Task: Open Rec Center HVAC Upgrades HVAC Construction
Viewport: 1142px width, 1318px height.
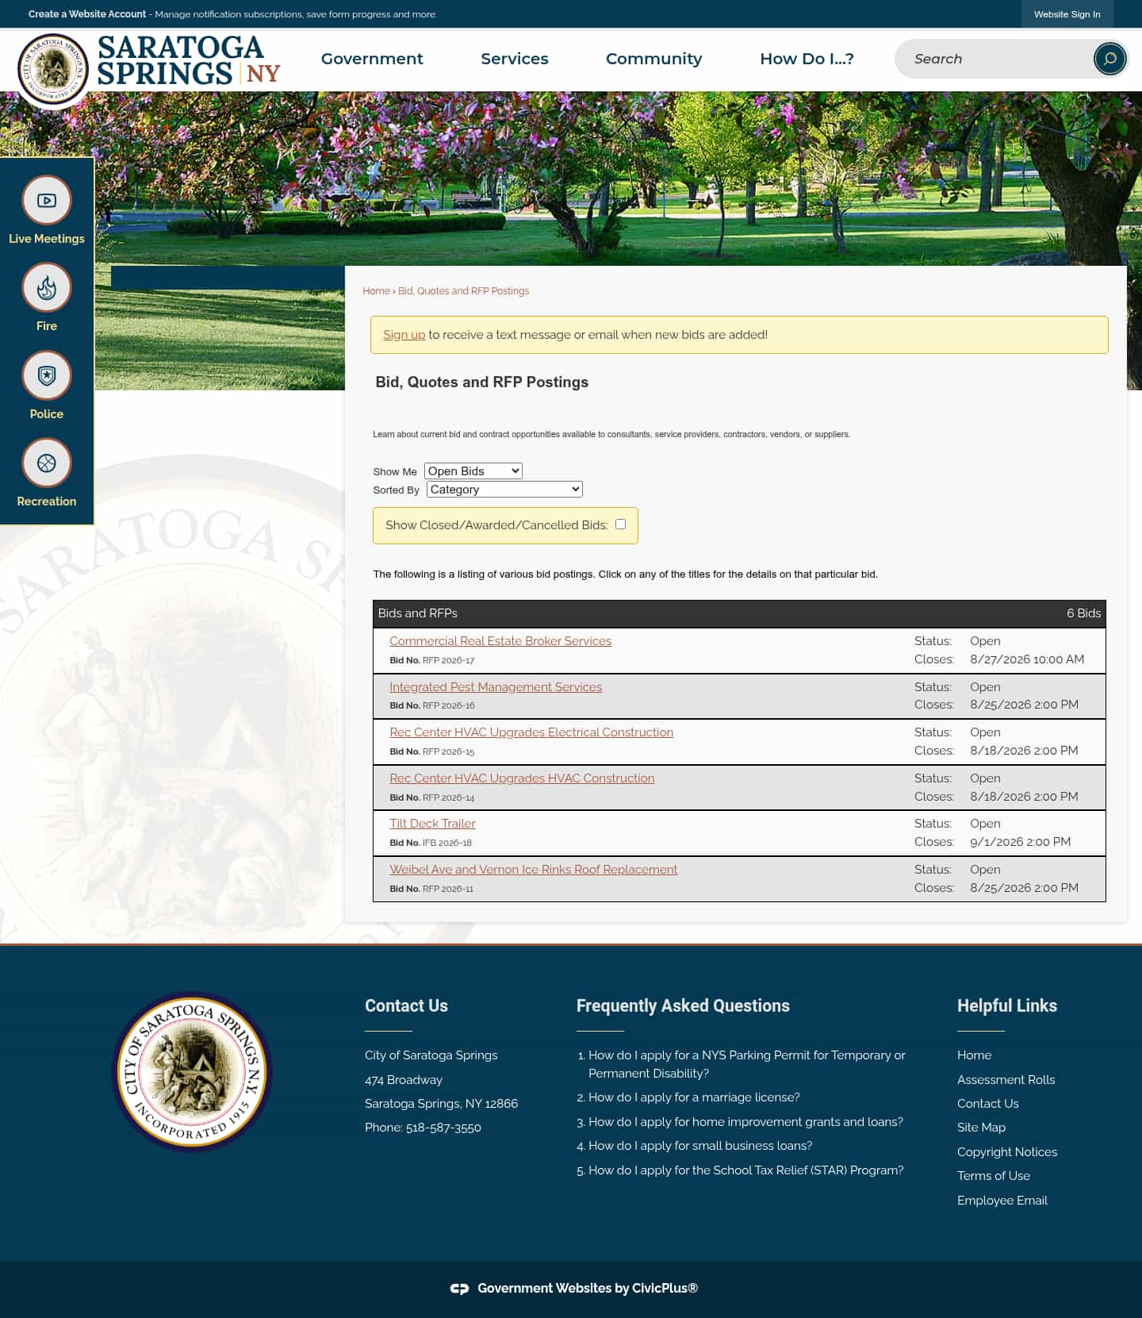Action: click(x=522, y=778)
